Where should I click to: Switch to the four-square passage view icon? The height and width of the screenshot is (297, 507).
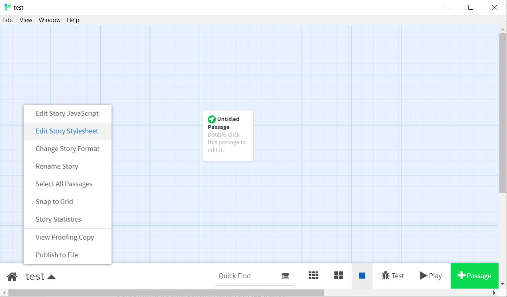(339, 275)
